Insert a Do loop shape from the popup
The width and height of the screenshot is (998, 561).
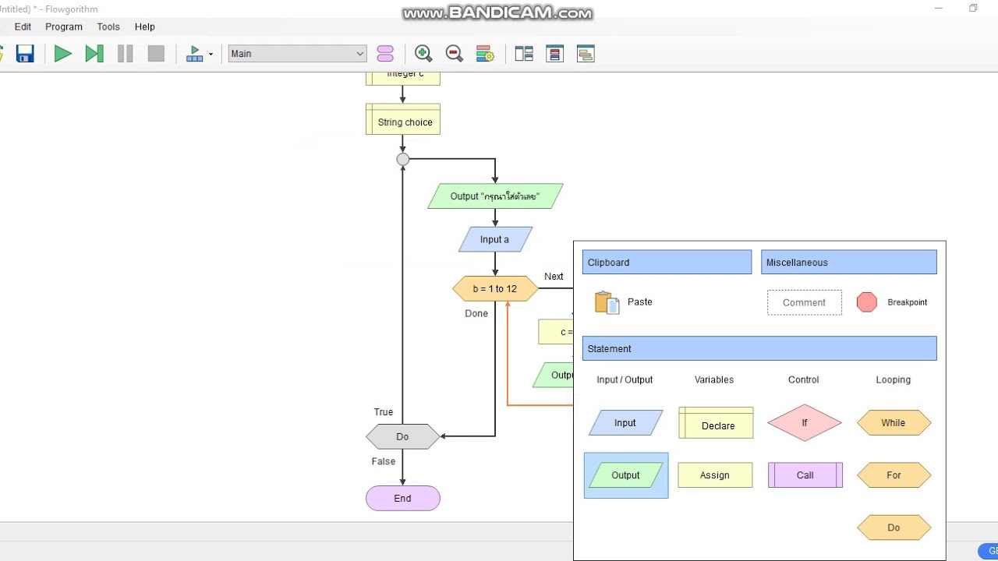(894, 527)
